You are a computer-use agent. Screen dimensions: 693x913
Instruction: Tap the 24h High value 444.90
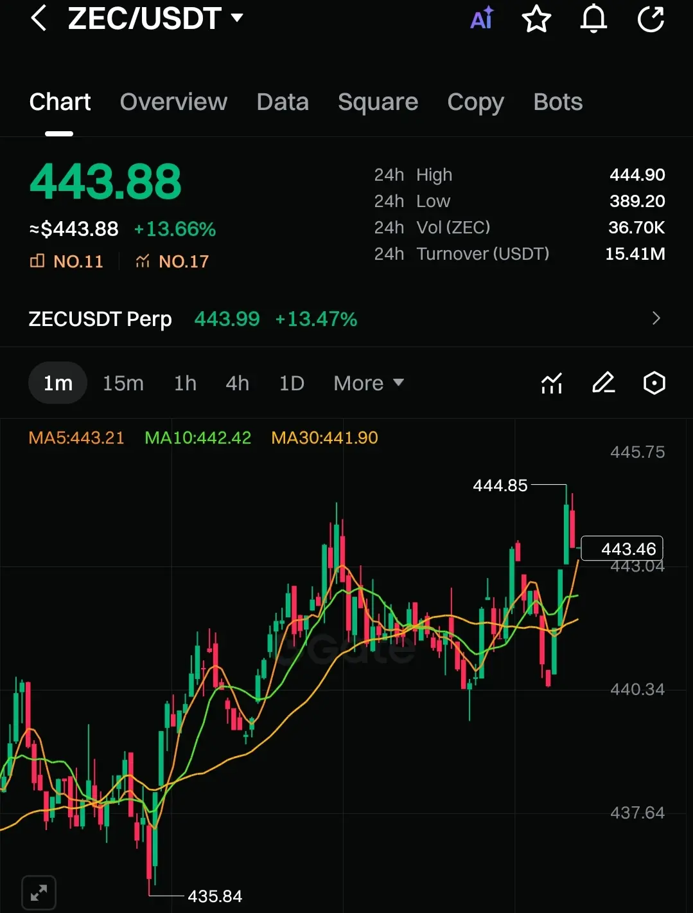[637, 175]
